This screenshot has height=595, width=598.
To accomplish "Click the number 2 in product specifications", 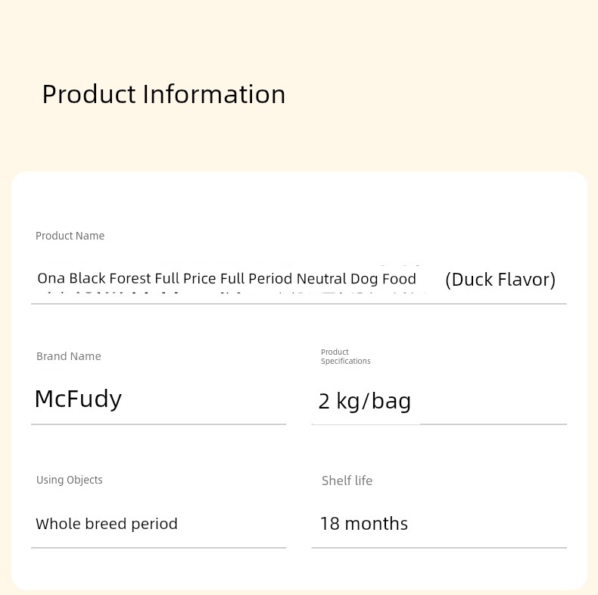I will tap(324, 402).
